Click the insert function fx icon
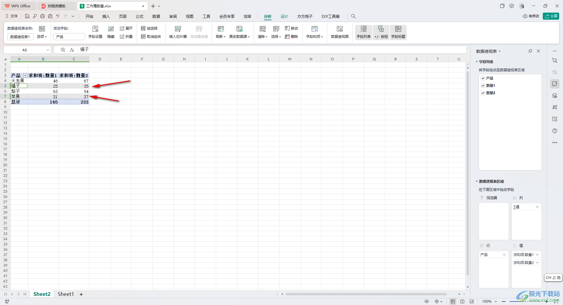563x305 pixels. click(x=72, y=50)
